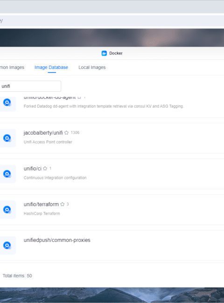Open the jacobalberty/unifi image entry
Screen dimensions: 224x303
point(43,133)
